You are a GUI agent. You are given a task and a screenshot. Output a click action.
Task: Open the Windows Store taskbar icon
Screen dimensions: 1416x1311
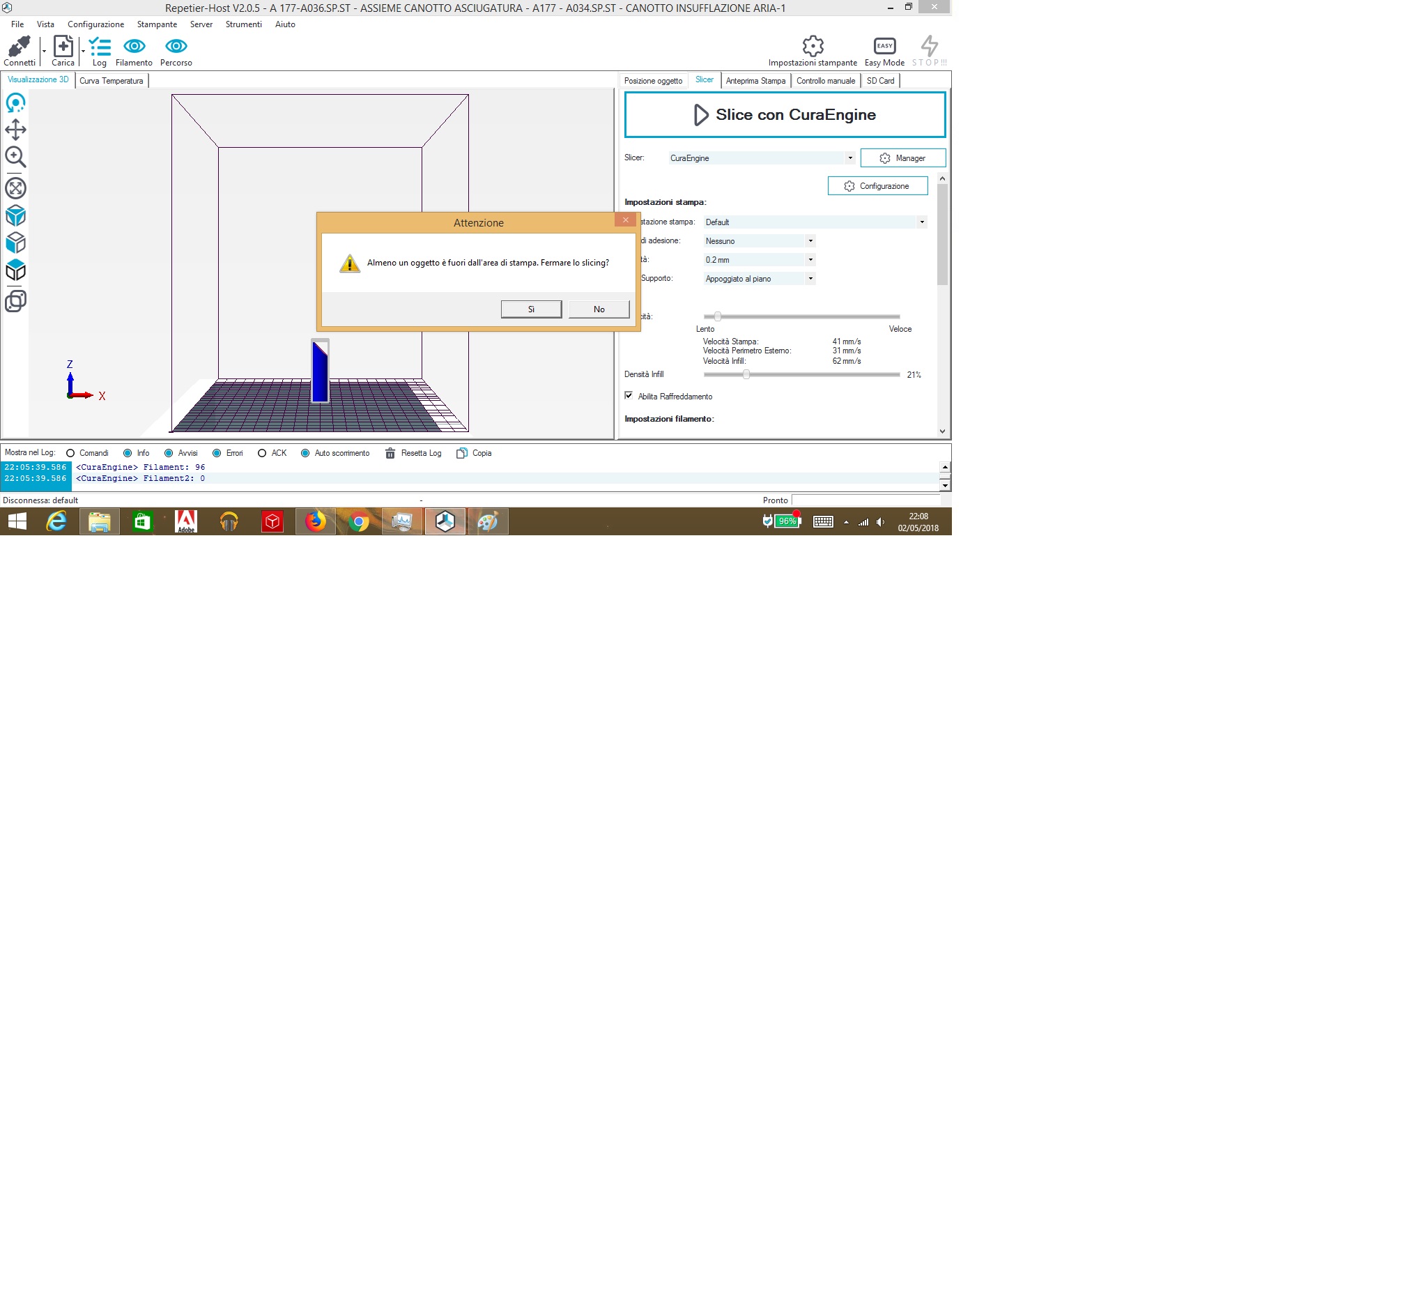click(x=143, y=522)
